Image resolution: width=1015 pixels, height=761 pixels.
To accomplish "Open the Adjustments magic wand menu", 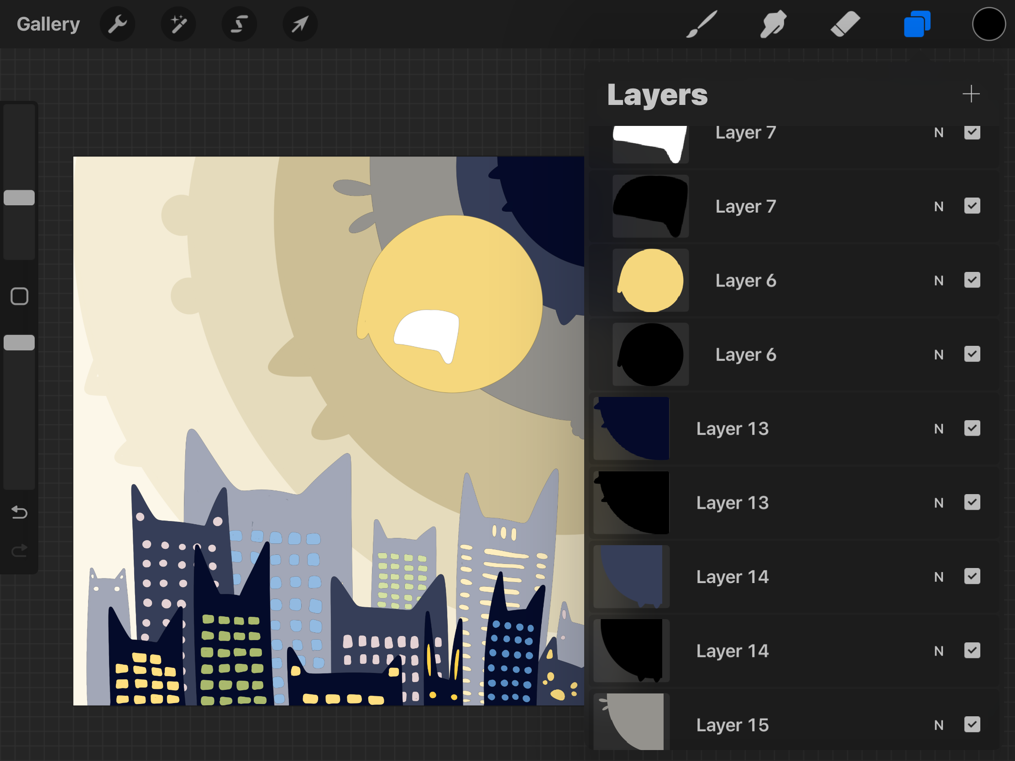I will point(178,24).
